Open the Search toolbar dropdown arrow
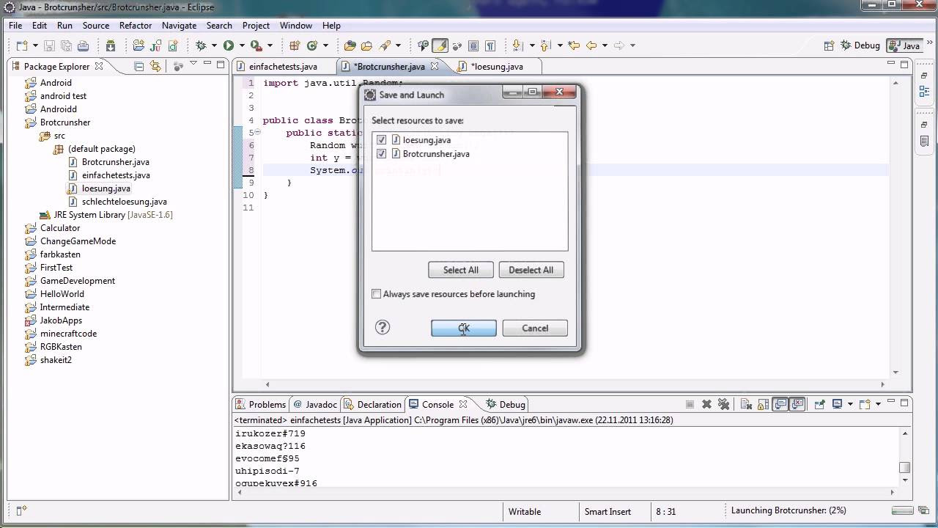 pos(398,45)
